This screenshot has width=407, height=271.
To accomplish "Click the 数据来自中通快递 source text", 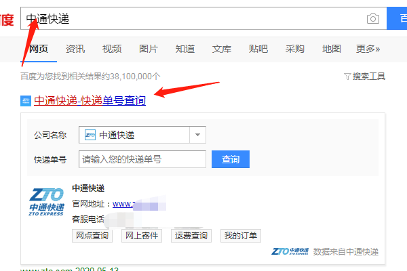I will pyautogui.click(x=346, y=251).
